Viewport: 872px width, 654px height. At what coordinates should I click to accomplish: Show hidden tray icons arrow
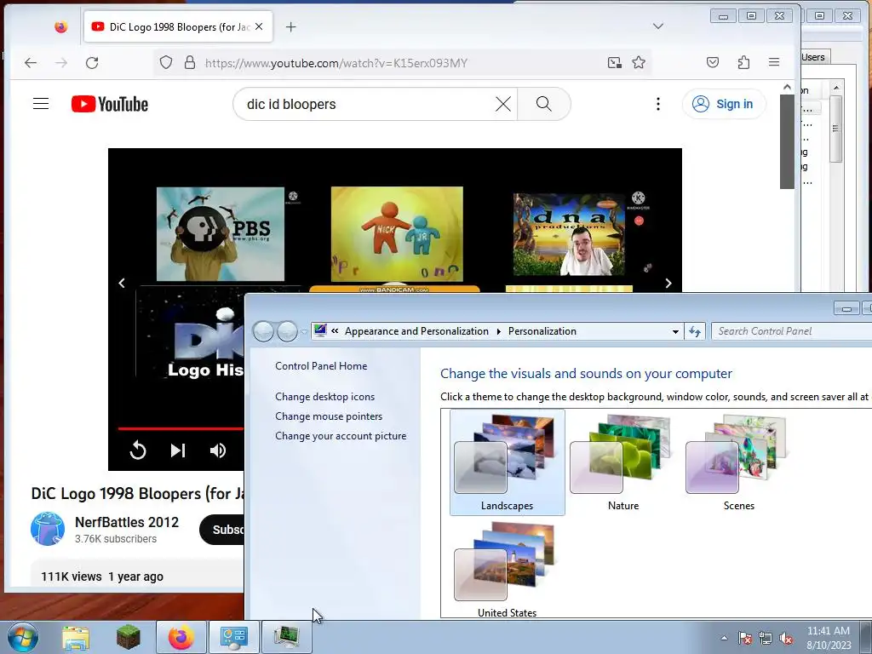point(724,638)
